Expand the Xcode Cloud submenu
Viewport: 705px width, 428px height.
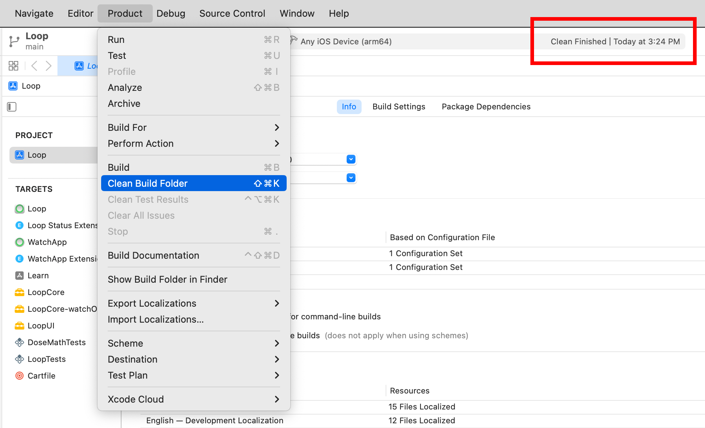[194, 399]
